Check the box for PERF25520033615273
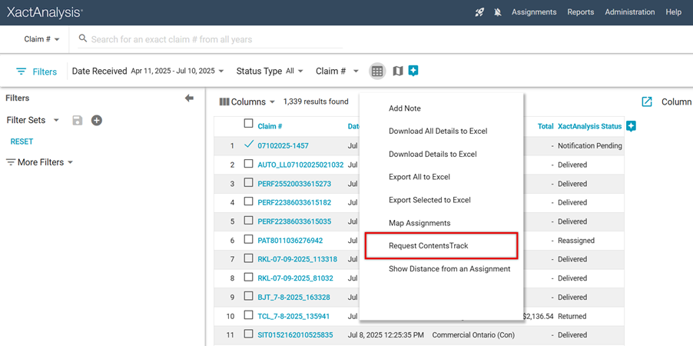Image resolution: width=693 pixels, height=346 pixels. point(248,184)
